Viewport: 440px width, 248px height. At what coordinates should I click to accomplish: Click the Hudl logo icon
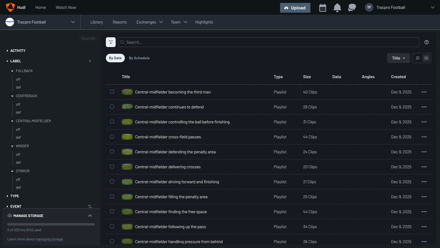pyautogui.click(x=10, y=7)
